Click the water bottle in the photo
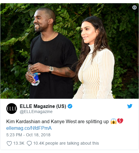139x153 pixels. click(x=35, y=79)
